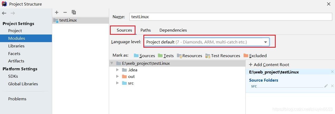Click the back navigation arrow

coord(4,13)
